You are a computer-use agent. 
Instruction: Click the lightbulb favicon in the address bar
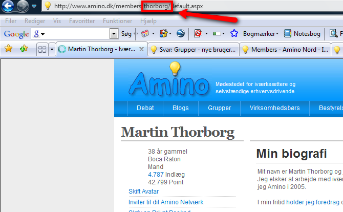(48, 6)
